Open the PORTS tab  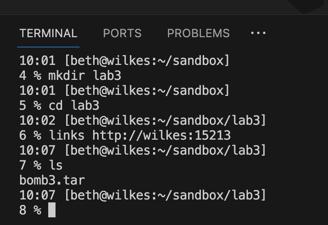pyautogui.click(x=122, y=34)
